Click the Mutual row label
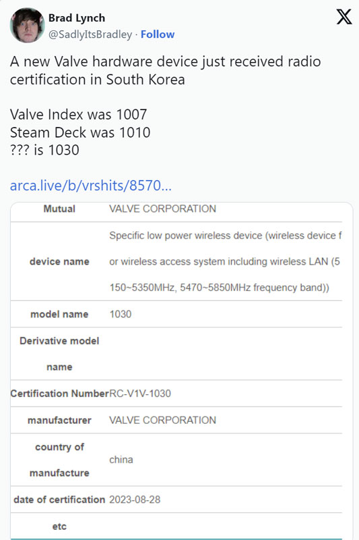Screen dimensions: 359x540 pos(59,209)
